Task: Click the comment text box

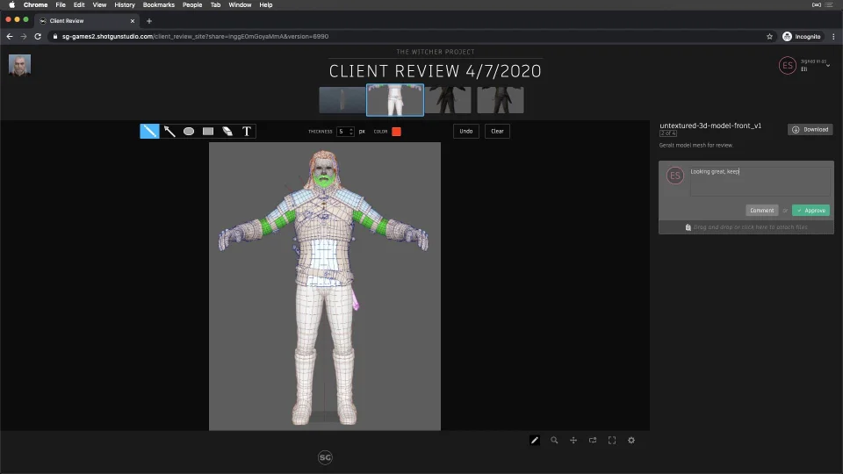Action: [760, 181]
